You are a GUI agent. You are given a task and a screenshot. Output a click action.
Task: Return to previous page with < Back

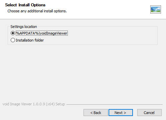click(x=96, y=113)
